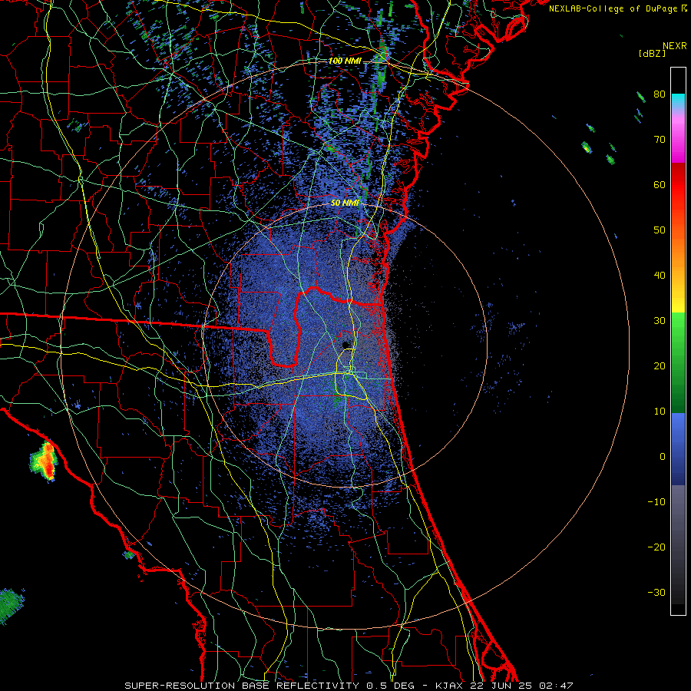Click the green echo patch at bottom-left corner
691x691 pixels.
click(11, 605)
